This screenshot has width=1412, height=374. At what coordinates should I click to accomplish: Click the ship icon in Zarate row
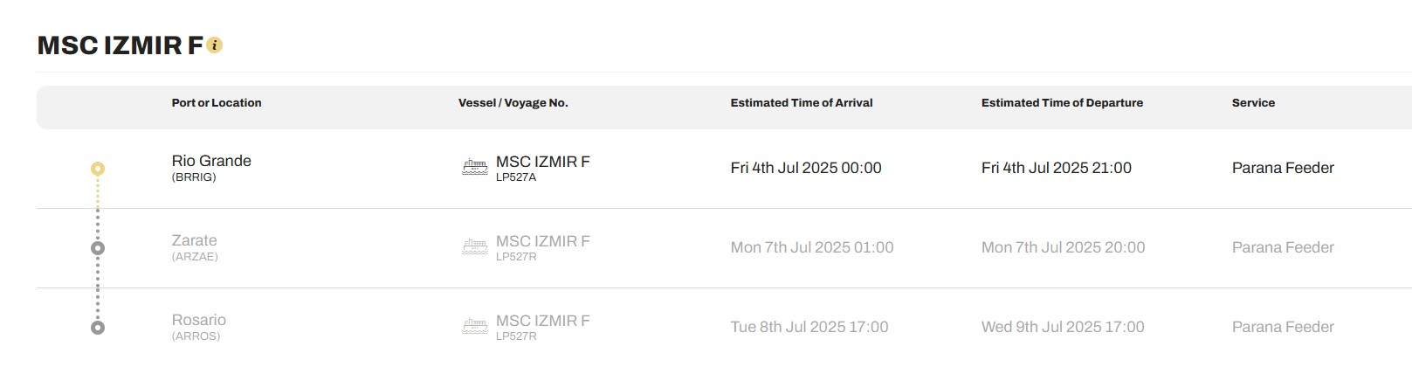(x=474, y=247)
